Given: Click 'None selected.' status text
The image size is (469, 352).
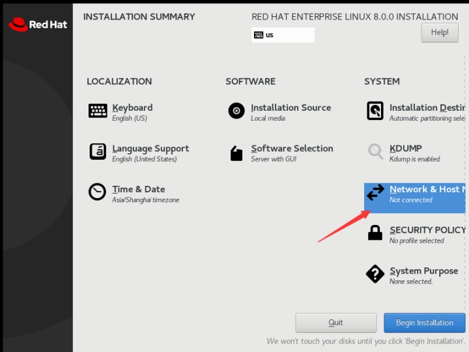Looking at the screenshot, I should [411, 282].
